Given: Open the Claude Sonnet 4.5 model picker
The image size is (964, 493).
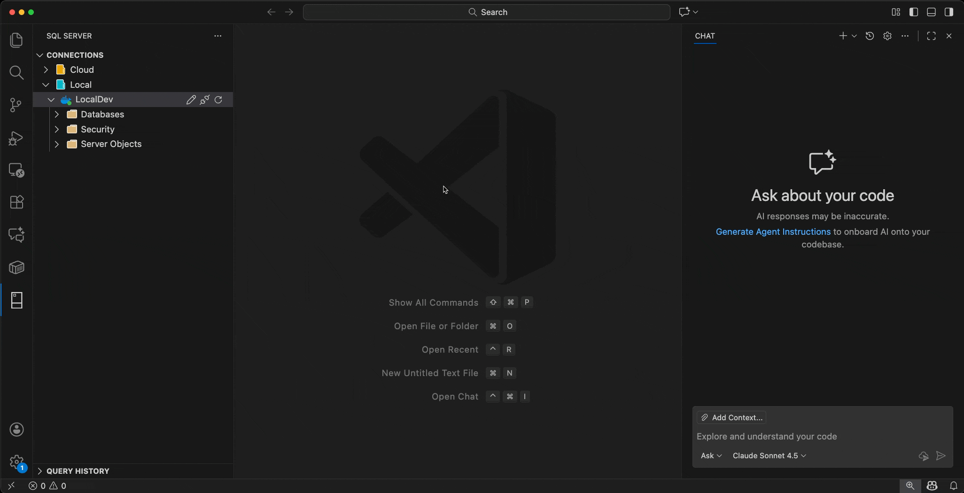Looking at the screenshot, I should 769,455.
